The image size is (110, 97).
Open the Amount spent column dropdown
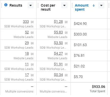(101, 5)
